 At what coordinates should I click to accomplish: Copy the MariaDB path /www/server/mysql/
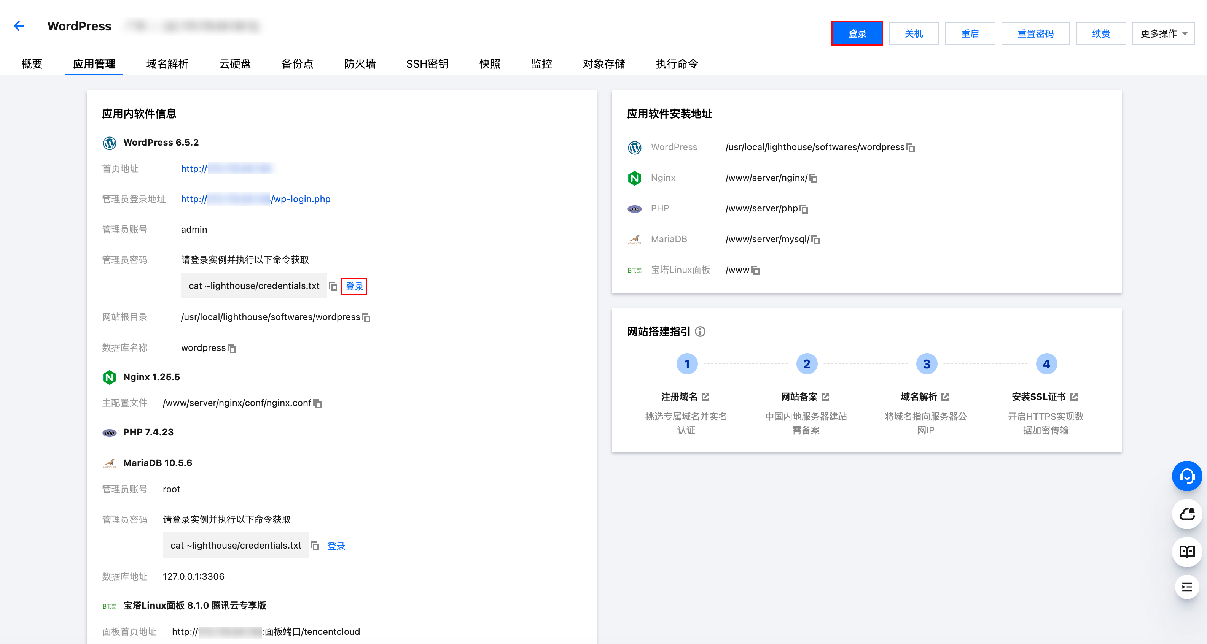click(x=816, y=240)
